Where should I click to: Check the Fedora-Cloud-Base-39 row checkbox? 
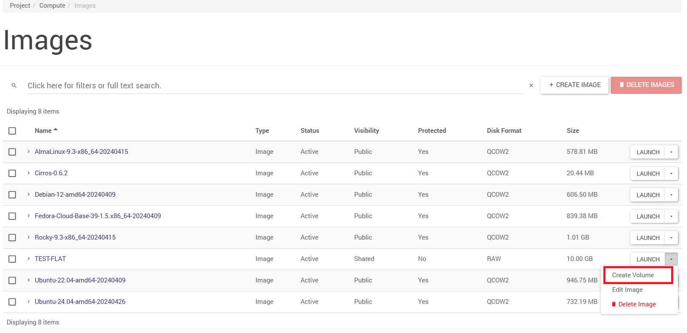[x=12, y=216]
